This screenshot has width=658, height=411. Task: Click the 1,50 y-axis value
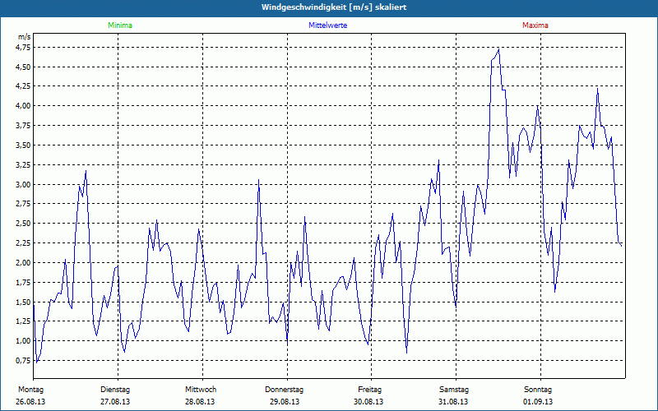(x=24, y=302)
